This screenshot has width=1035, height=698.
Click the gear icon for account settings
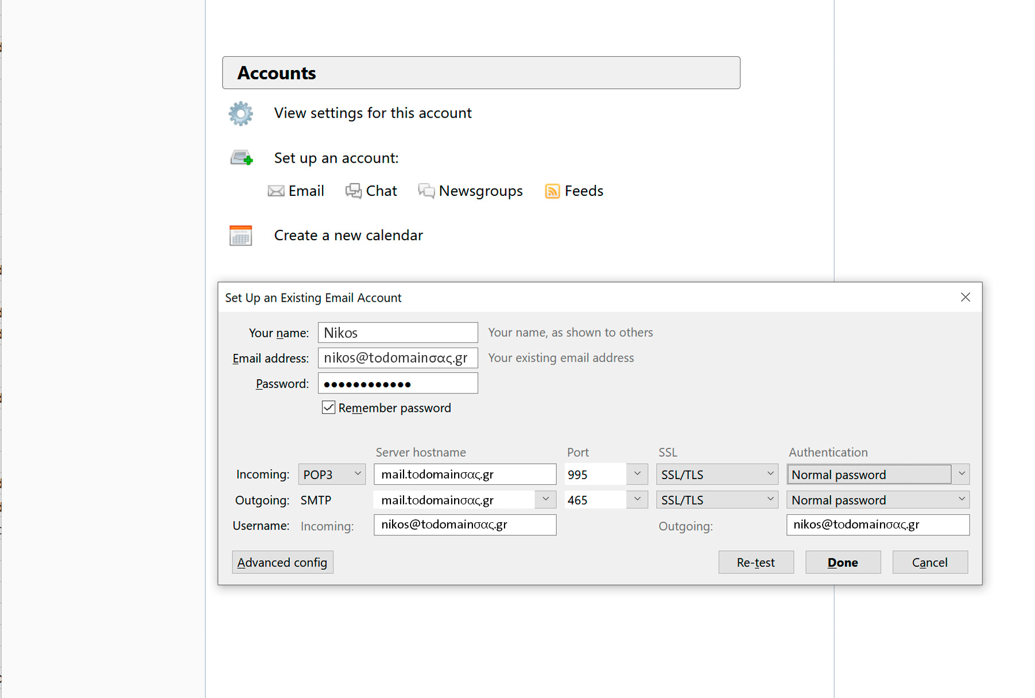coord(241,114)
